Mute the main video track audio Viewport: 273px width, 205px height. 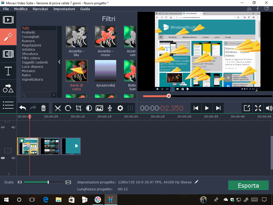coord(13,158)
